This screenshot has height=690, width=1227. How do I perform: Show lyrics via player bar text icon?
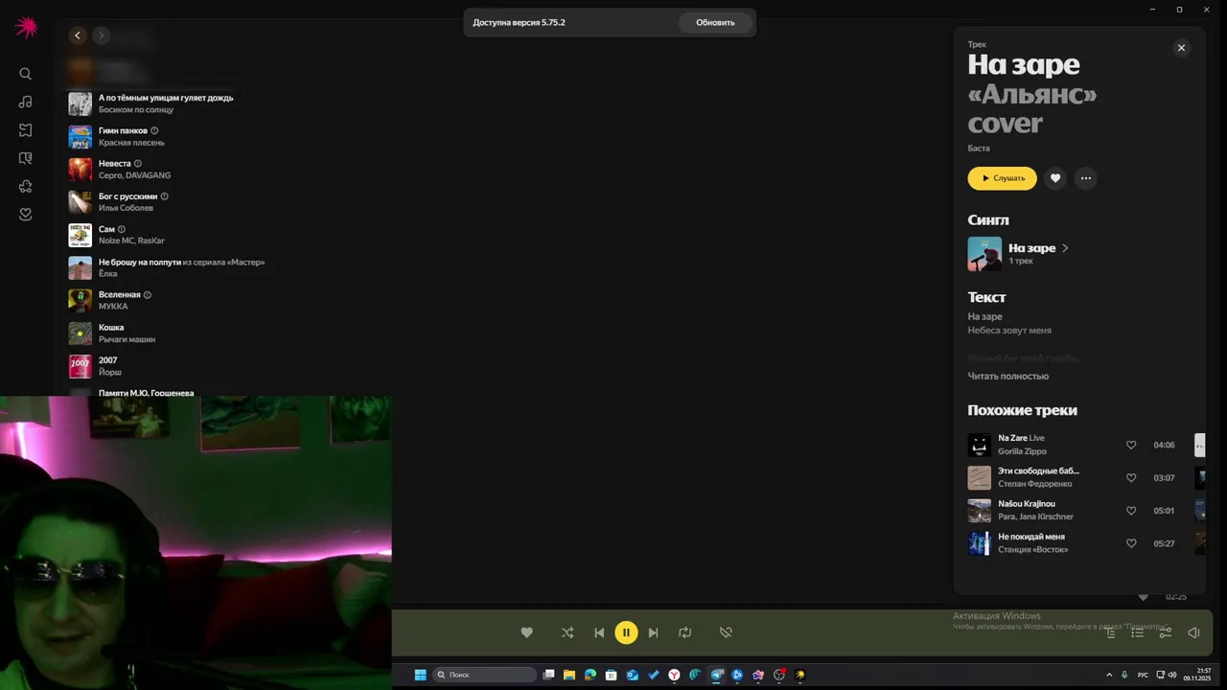pyautogui.click(x=1111, y=632)
